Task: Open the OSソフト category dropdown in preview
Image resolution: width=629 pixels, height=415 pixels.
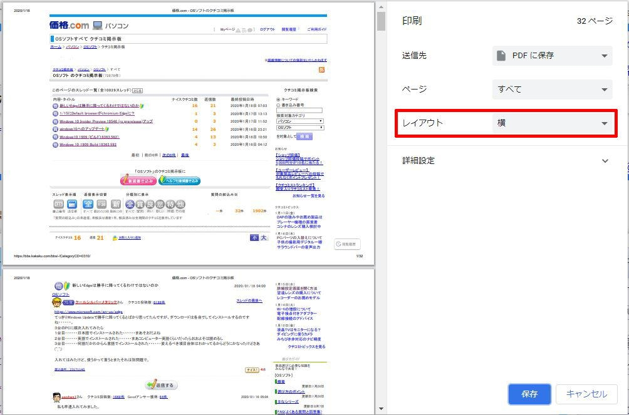Action: pos(299,128)
